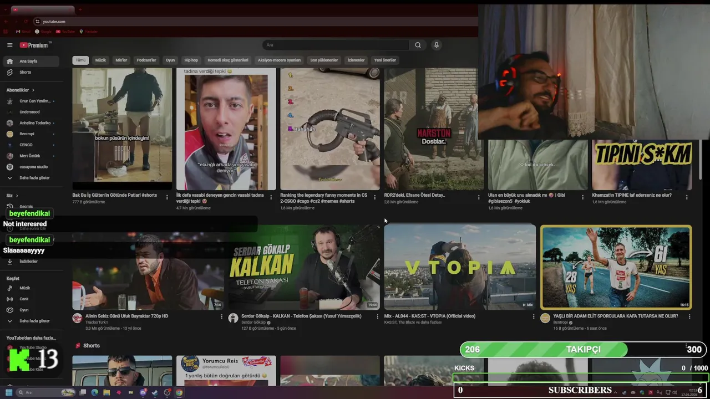Open the Understood channel subscription
The height and width of the screenshot is (399, 710).
tap(31, 112)
